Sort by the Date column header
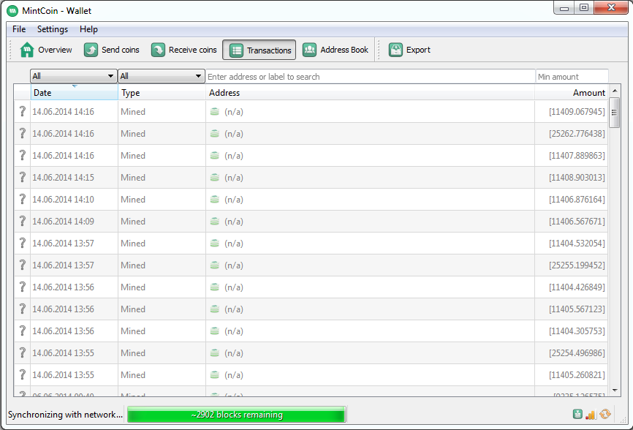Screen dimensions: 633x430 click(x=75, y=92)
